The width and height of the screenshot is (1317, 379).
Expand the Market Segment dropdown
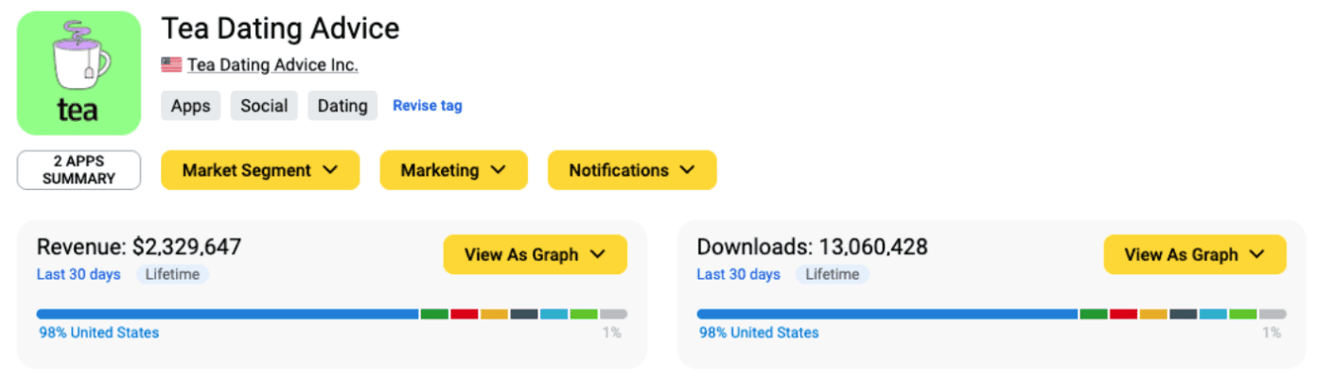(260, 170)
